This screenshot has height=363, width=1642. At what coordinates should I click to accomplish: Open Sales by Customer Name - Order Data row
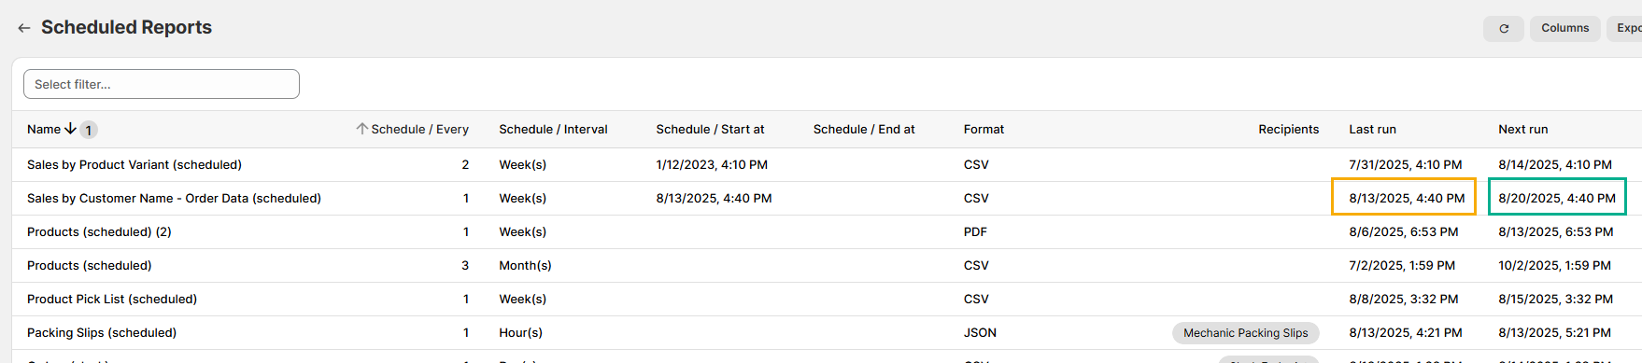click(x=174, y=199)
